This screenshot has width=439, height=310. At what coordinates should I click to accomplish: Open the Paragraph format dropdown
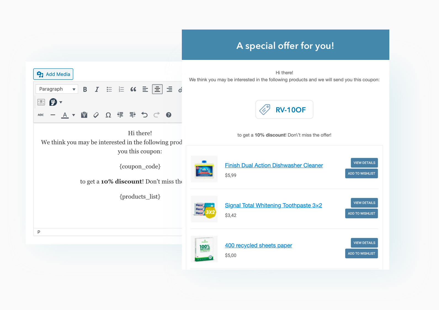coord(57,89)
